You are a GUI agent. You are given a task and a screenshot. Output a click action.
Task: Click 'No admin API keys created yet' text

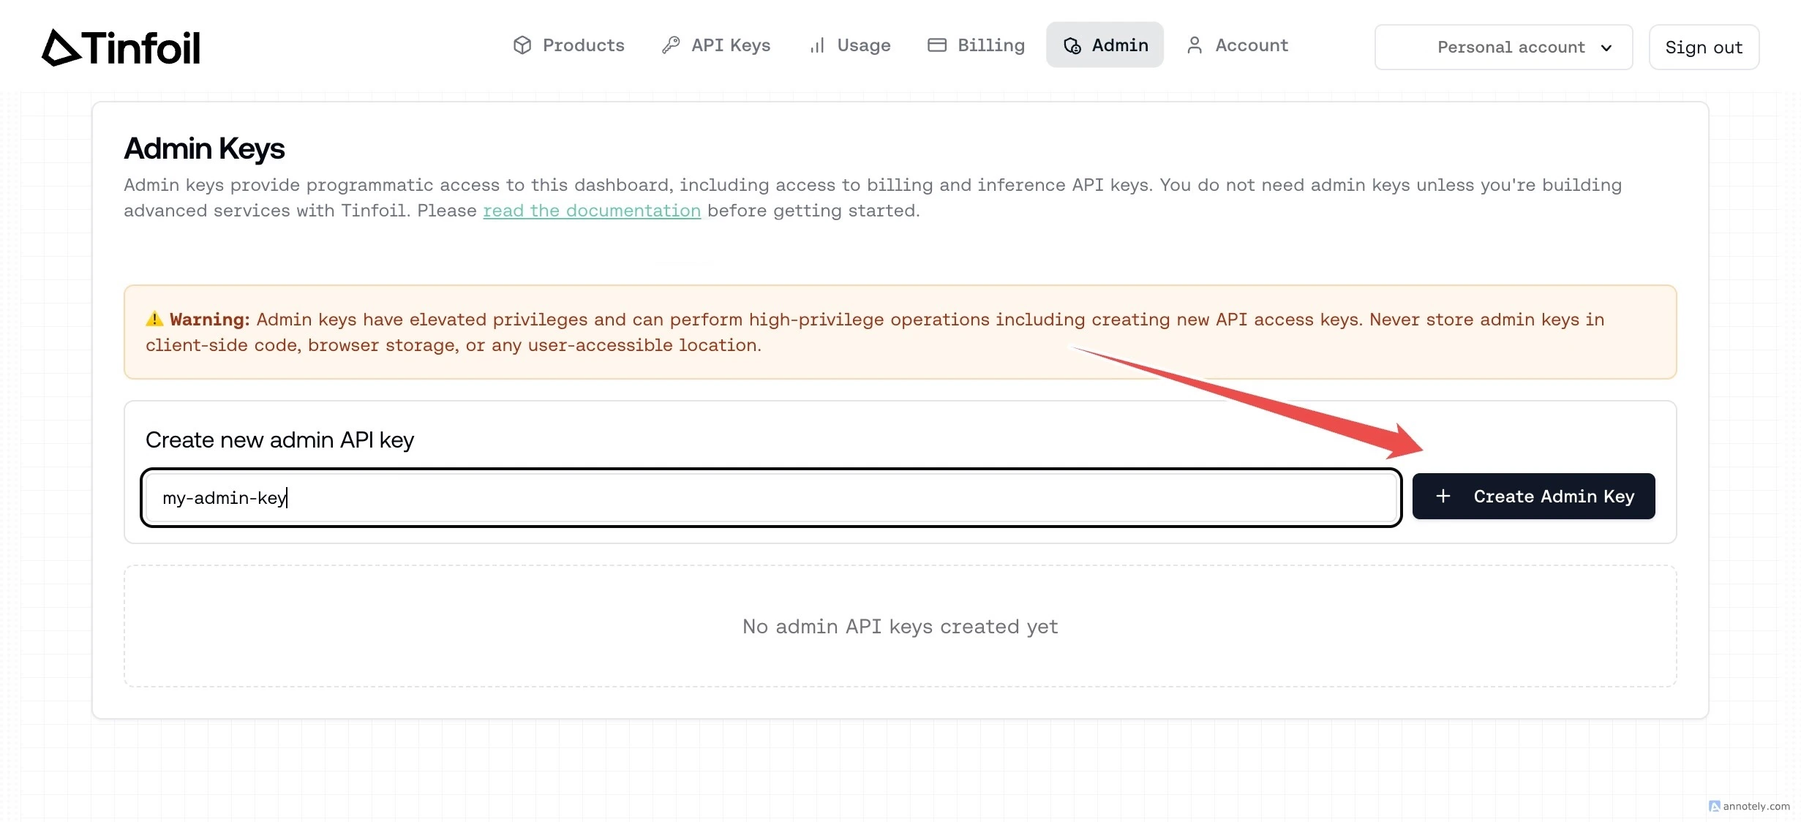coord(900,627)
